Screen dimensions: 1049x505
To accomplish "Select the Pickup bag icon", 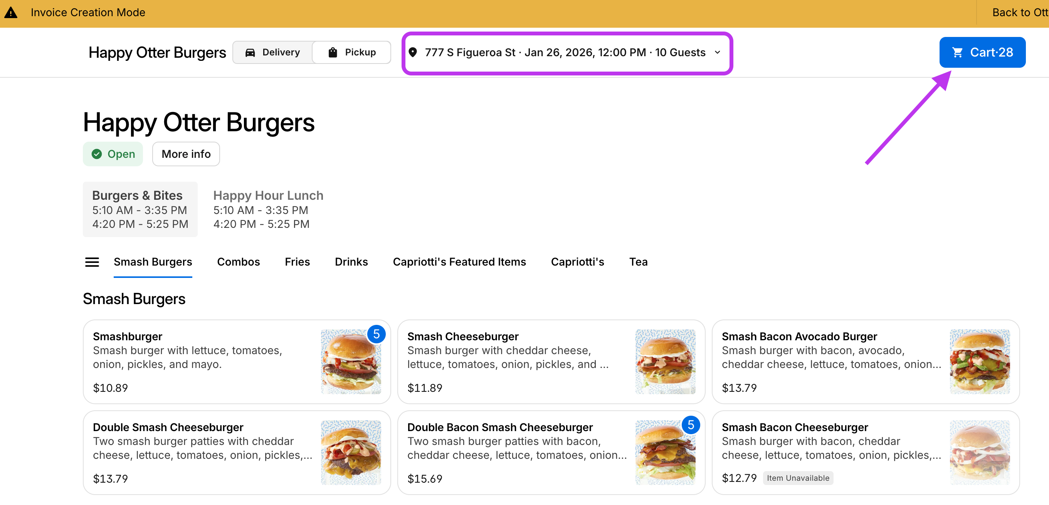I will (x=333, y=52).
